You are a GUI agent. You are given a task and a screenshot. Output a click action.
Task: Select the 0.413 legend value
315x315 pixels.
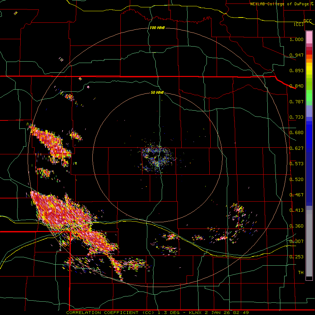pyautogui.click(x=296, y=210)
